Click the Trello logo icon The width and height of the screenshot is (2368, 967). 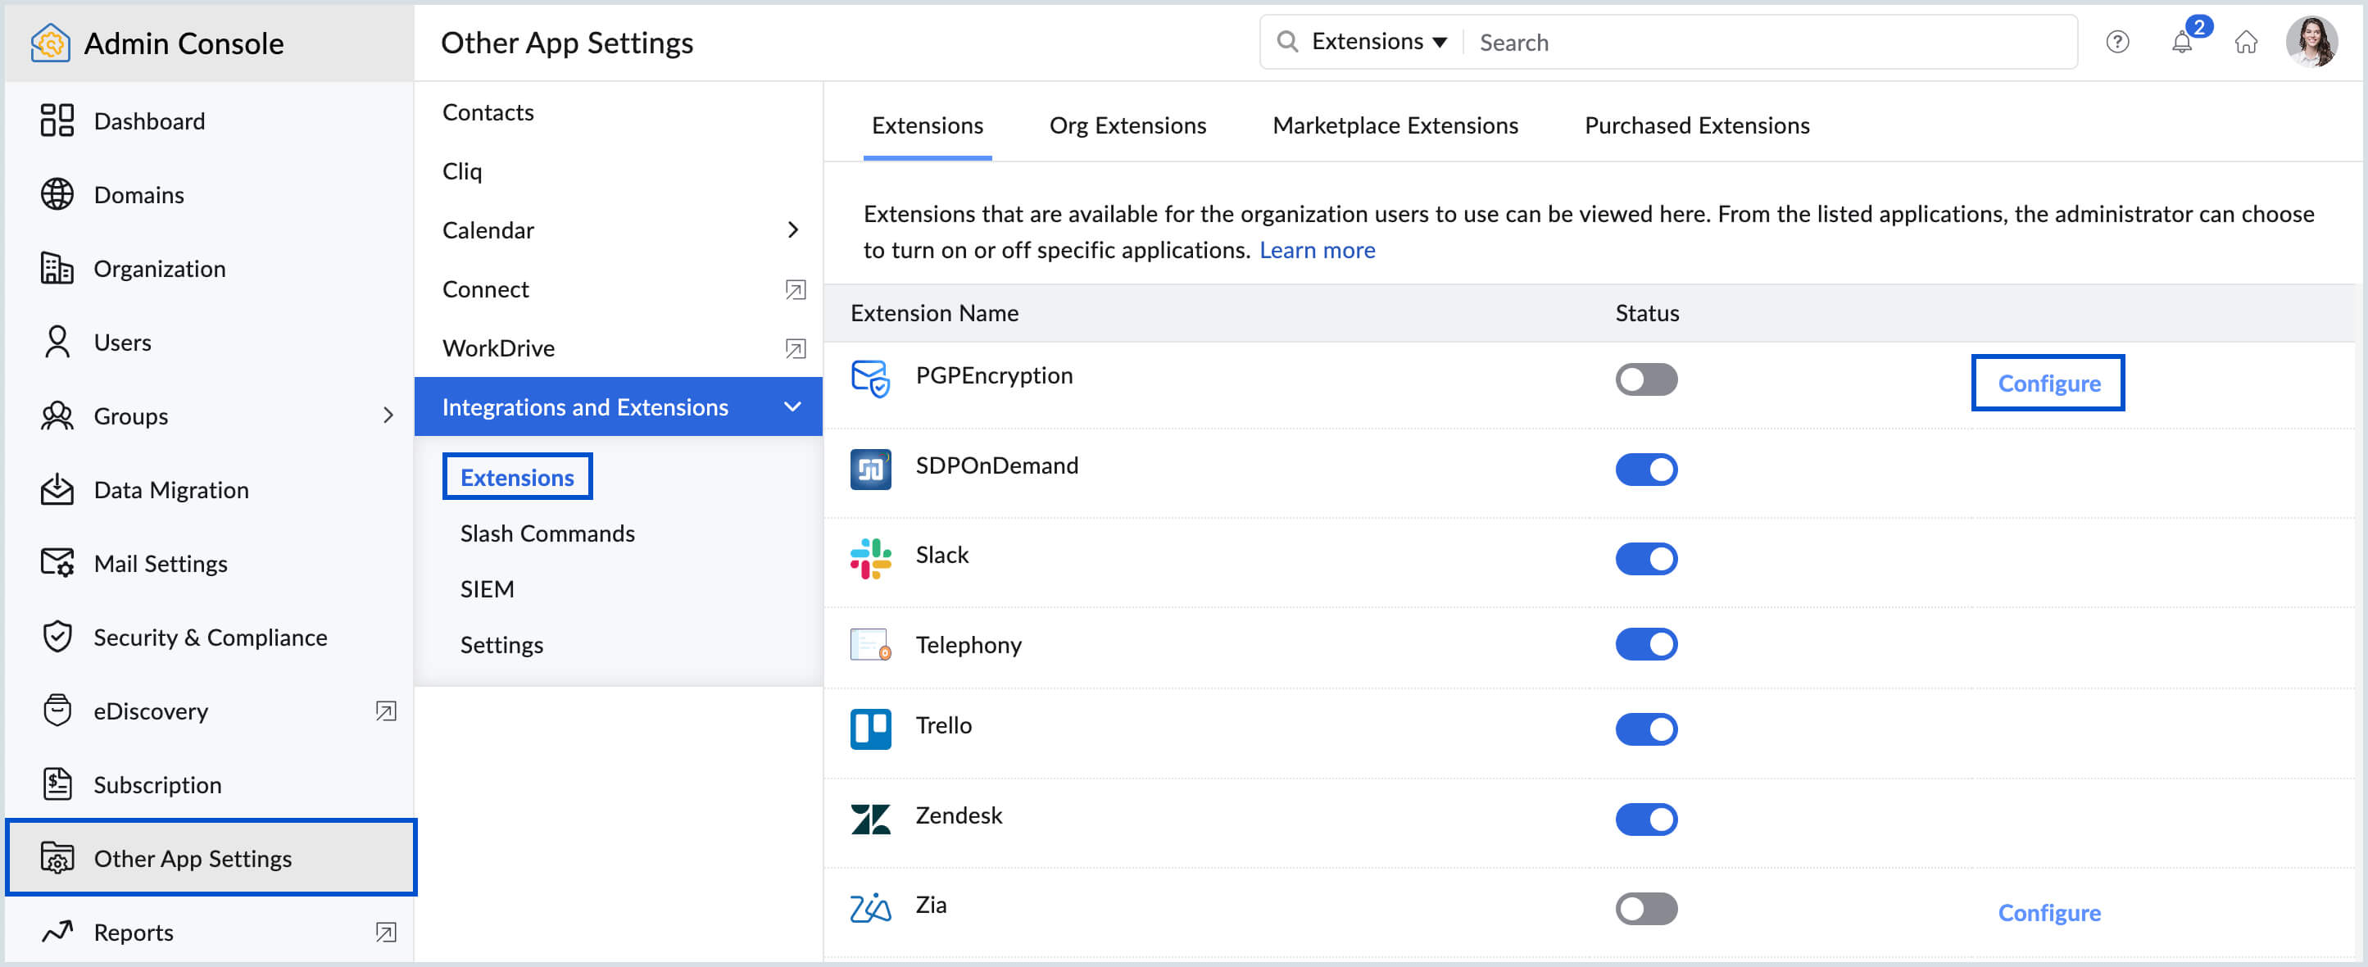tap(869, 729)
